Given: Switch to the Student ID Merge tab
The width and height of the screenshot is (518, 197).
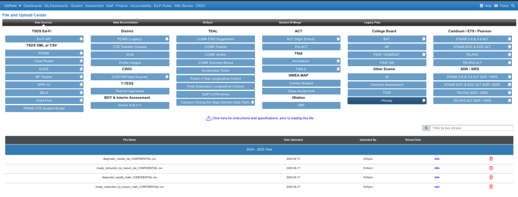Looking at the screenshot, I should click(x=290, y=22).
